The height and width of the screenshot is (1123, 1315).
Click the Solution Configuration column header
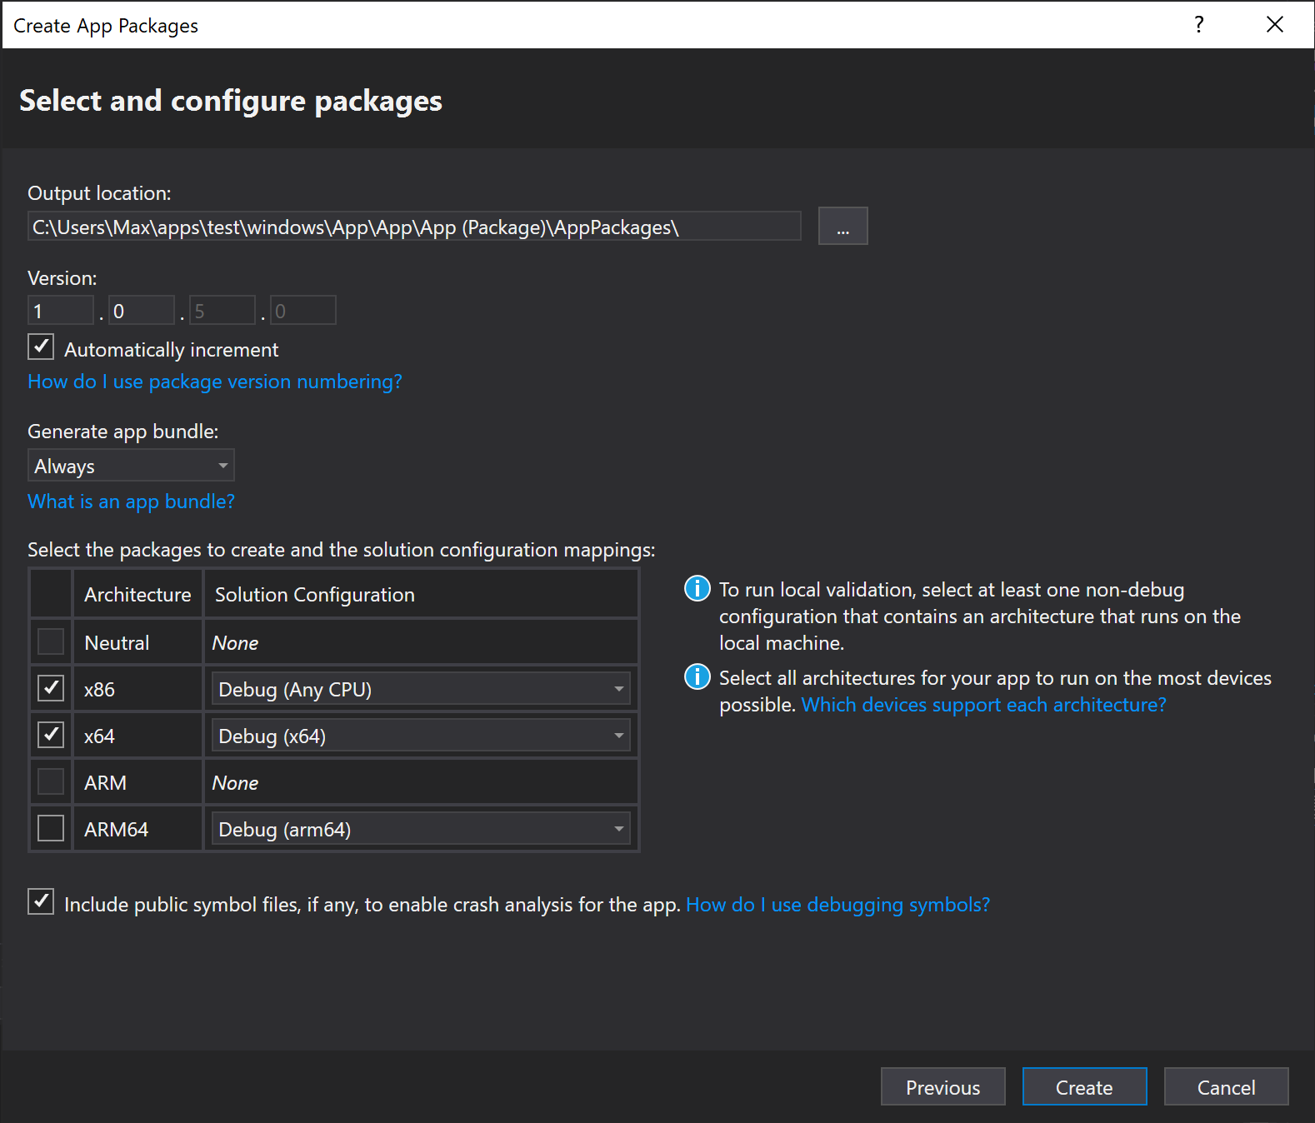click(421, 595)
